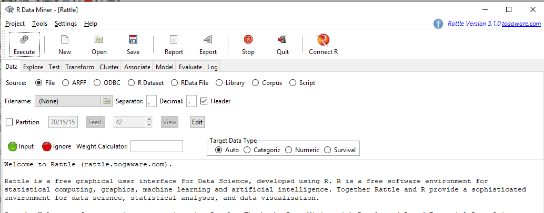
Task: Switch to the Model tab
Action: pos(164,67)
